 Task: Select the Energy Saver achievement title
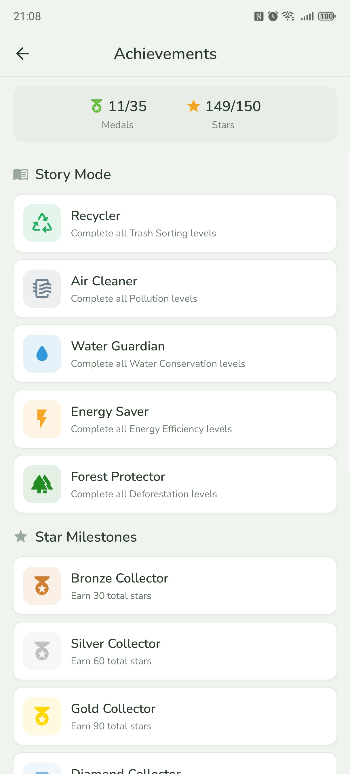(x=110, y=412)
